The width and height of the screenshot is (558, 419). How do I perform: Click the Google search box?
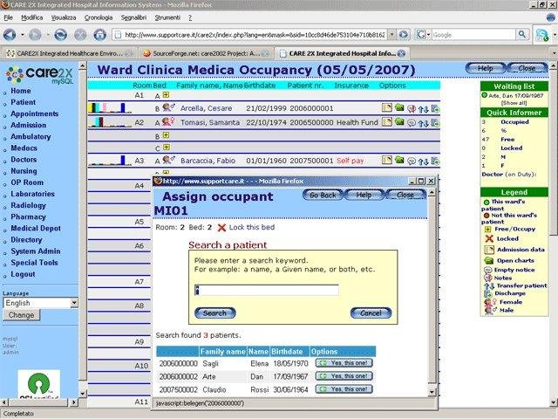[x=474, y=35]
